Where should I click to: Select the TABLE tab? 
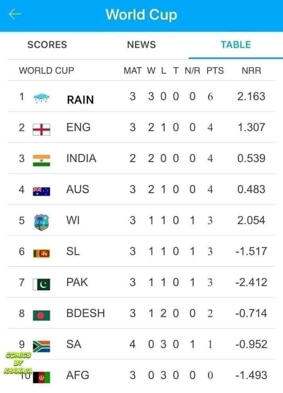coord(236,45)
